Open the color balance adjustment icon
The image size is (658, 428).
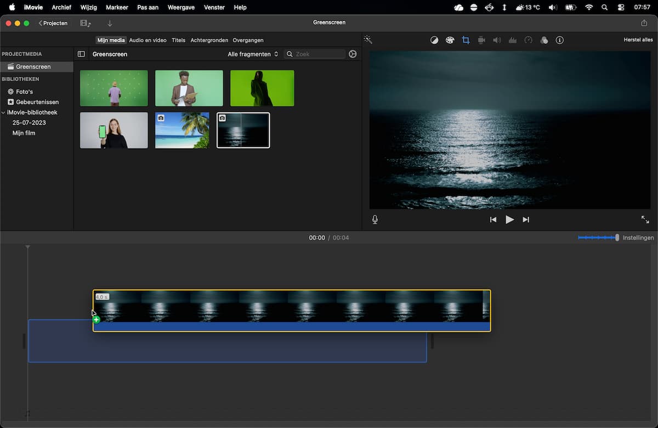click(434, 40)
